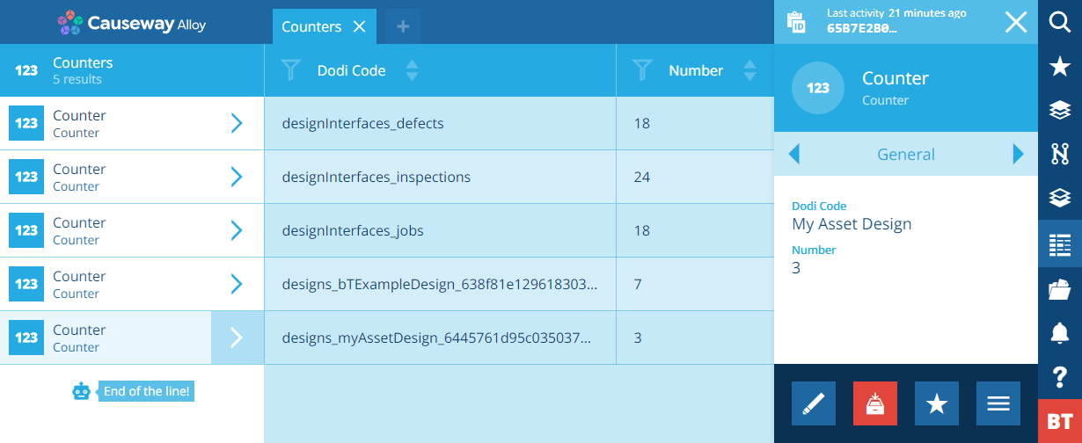Viewport: 1082px width, 443px height.
Task: Star this counter item as favourite
Action: pyautogui.click(x=937, y=403)
